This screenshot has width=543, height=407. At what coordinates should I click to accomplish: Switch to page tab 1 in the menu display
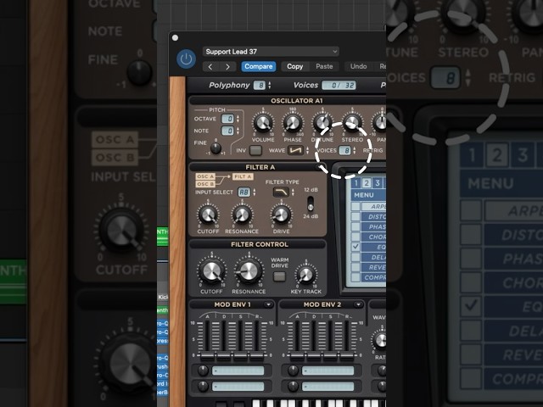pos(355,183)
